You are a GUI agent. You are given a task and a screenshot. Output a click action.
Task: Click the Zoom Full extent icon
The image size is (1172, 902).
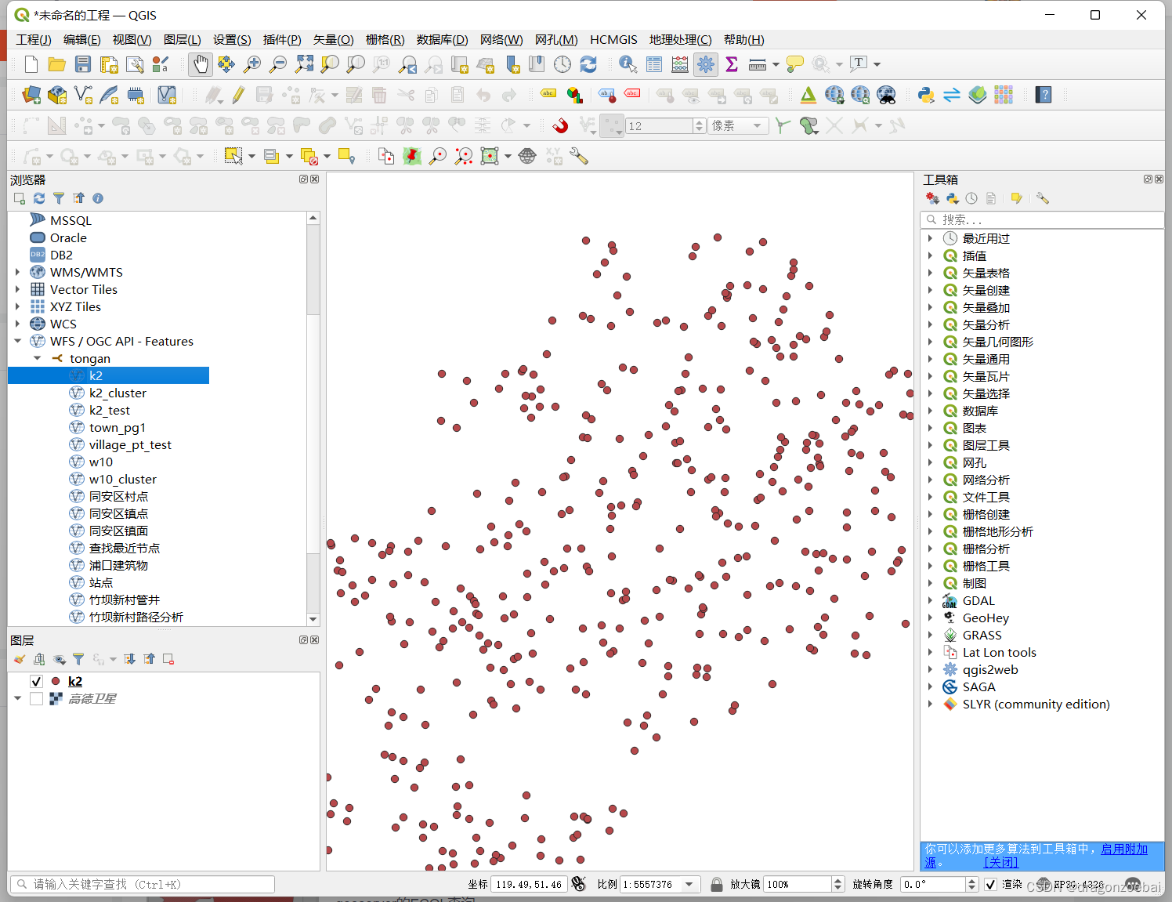pyautogui.click(x=304, y=64)
